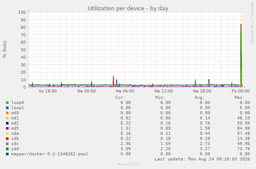Click sdb max value 14.38

[244, 139]
